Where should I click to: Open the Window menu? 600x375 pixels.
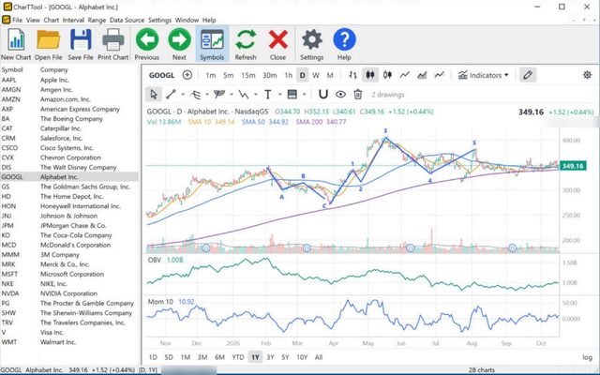pyautogui.click(x=187, y=20)
